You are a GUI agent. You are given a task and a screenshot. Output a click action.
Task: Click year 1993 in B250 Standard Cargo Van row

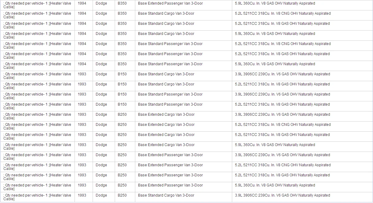(82, 195)
